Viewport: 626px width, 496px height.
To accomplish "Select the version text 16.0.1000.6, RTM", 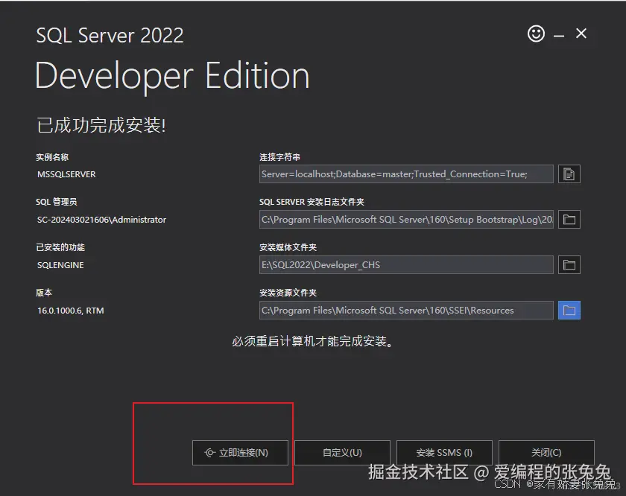I will [71, 311].
